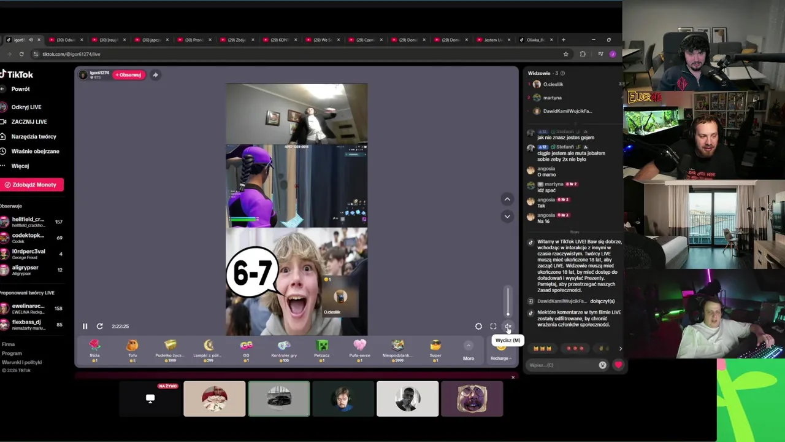
Task: Send the Pełzacz creeper gift
Action: 322,350
